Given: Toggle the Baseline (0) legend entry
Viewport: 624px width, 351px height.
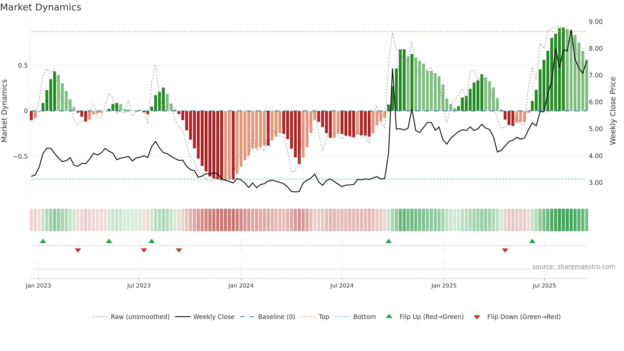Looking at the screenshot, I should tap(268, 317).
